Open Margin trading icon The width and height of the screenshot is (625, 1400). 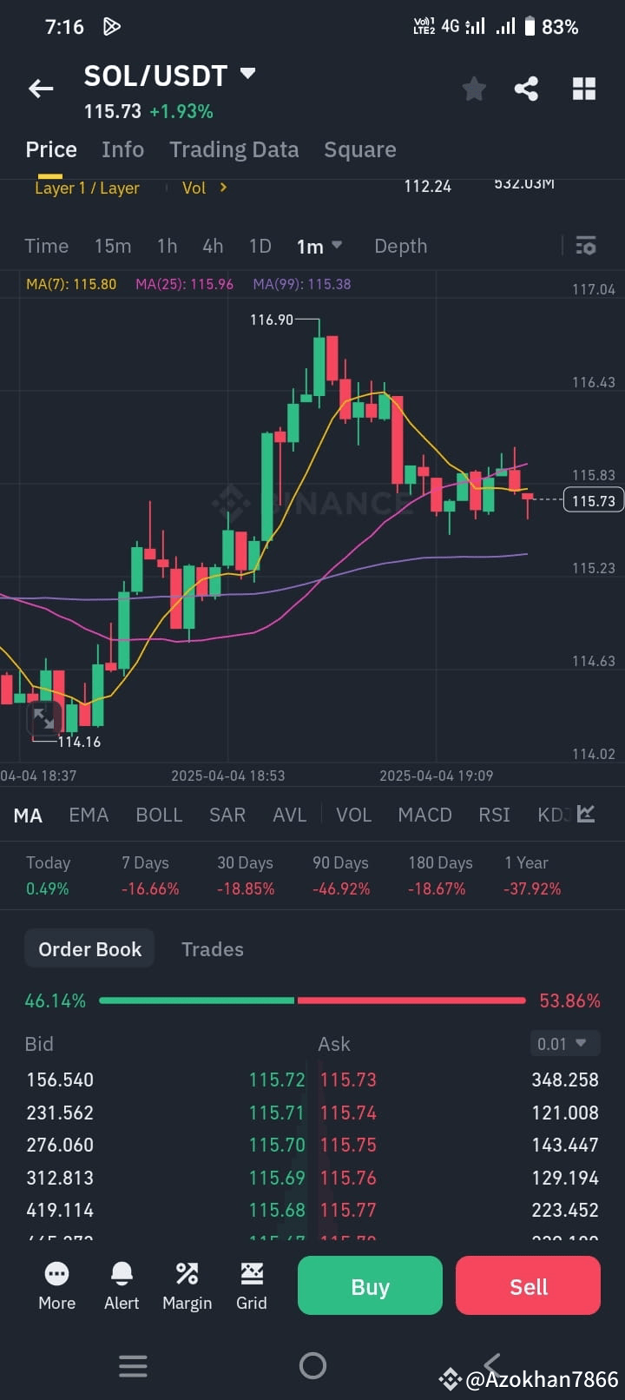pos(187,1286)
